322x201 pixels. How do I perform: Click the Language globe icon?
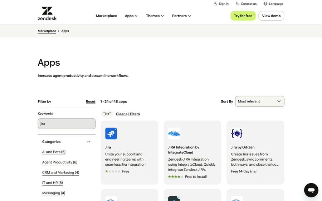point(265,4)
